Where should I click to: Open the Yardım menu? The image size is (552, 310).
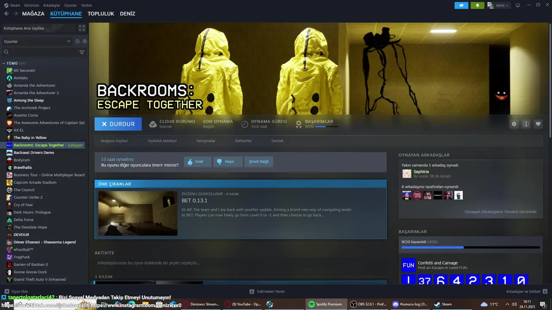[x=86, y=5]
